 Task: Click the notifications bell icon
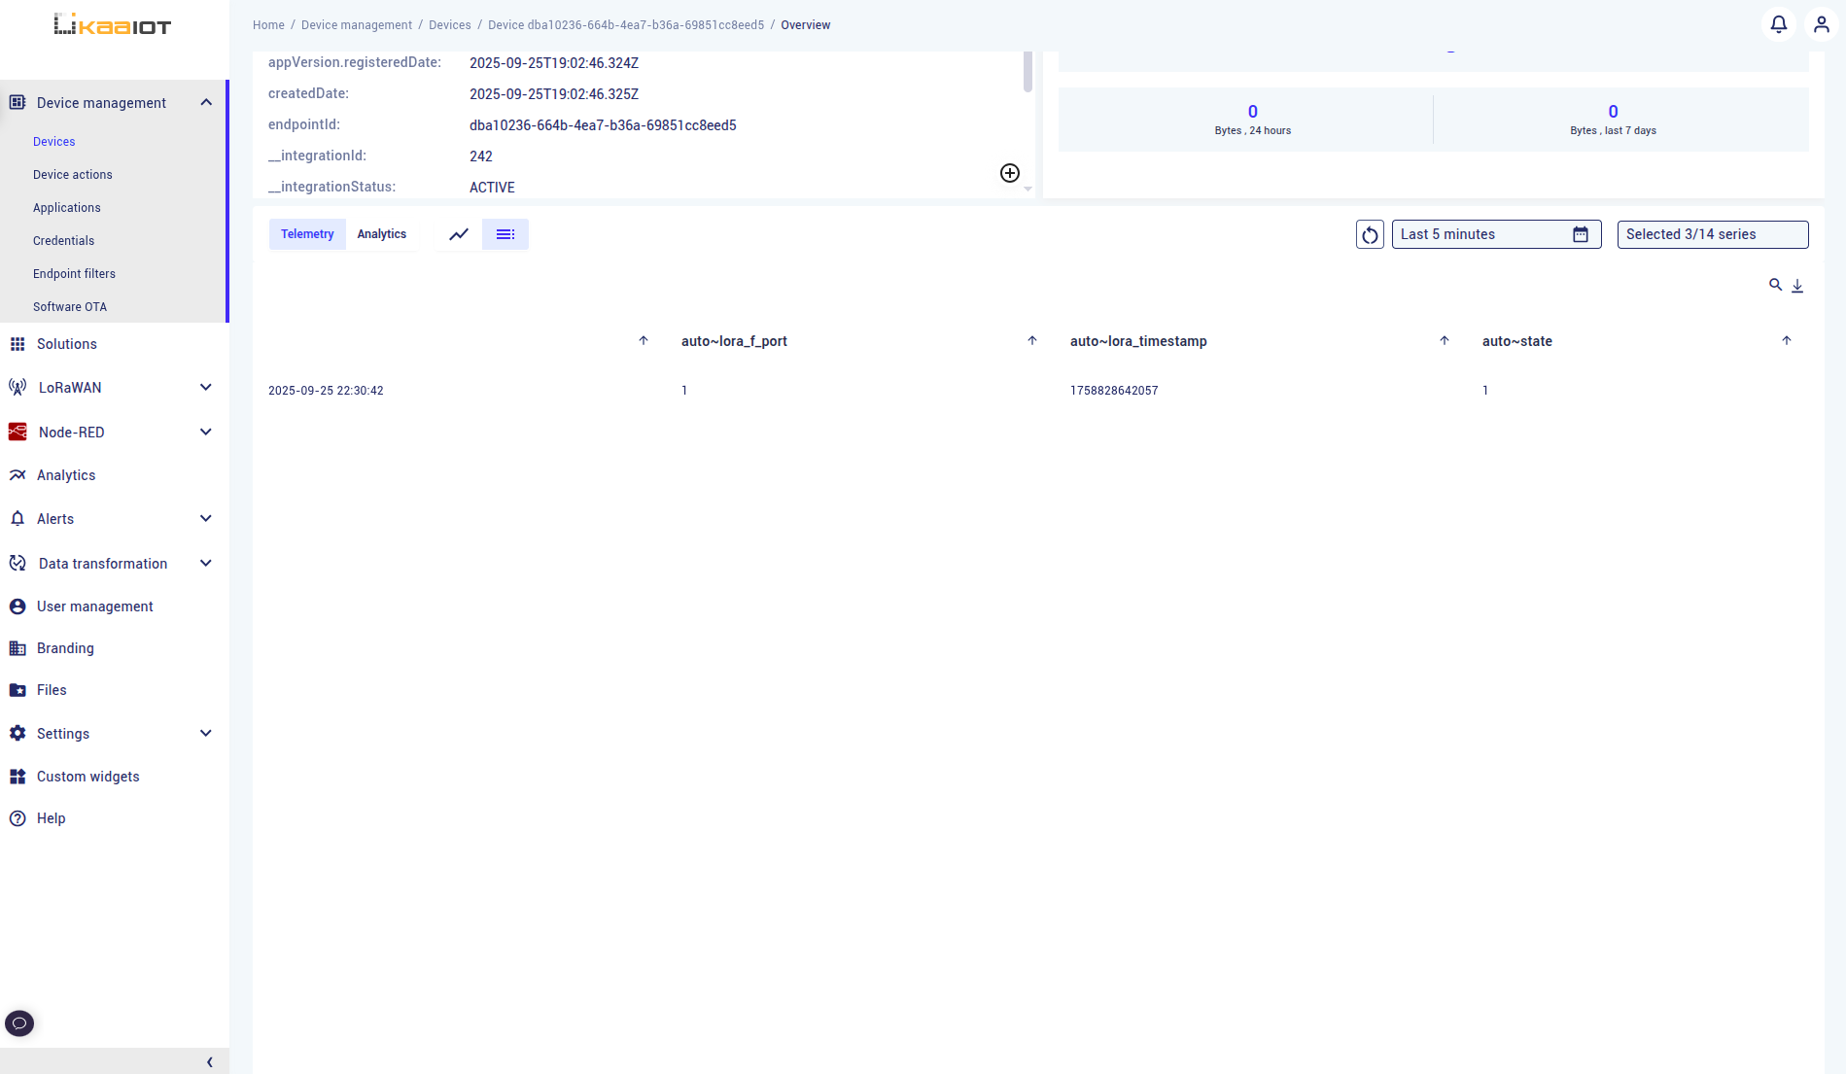[1778, 24]
